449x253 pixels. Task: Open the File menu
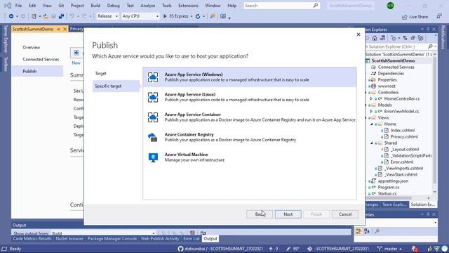pos(18,6)
